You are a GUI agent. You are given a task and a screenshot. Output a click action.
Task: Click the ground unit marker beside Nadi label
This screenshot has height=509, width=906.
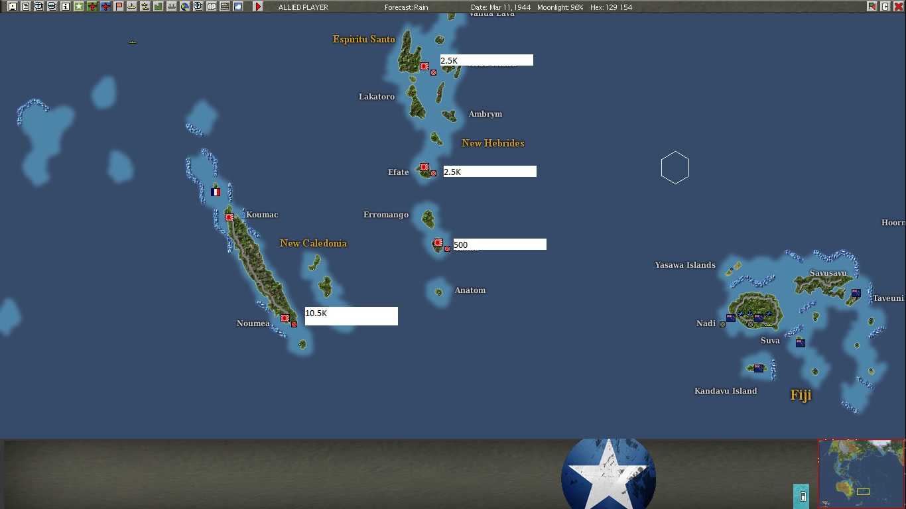click(723, 325)
